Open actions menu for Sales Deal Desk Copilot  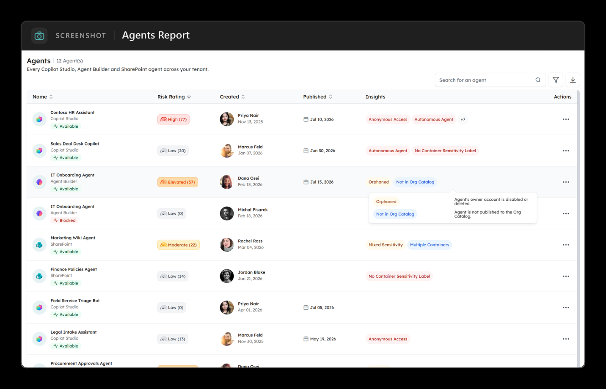pyautogui.click(x=566, y=151)
